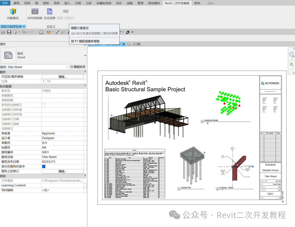Switch to the 注释 ribbon tab
Screen dimensions: 295x227
pos(78,3)
